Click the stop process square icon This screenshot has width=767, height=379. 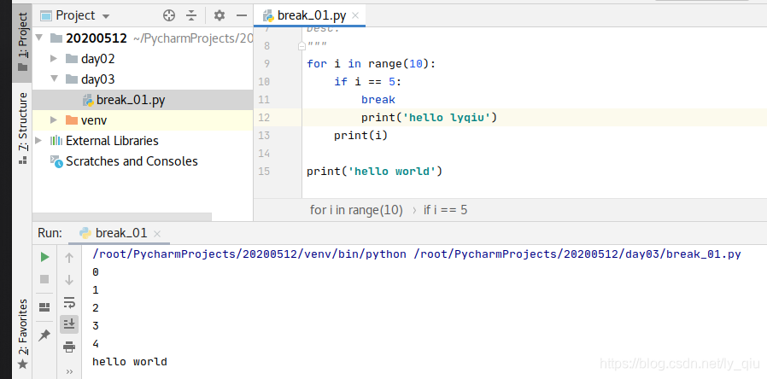tap(44, 279)
